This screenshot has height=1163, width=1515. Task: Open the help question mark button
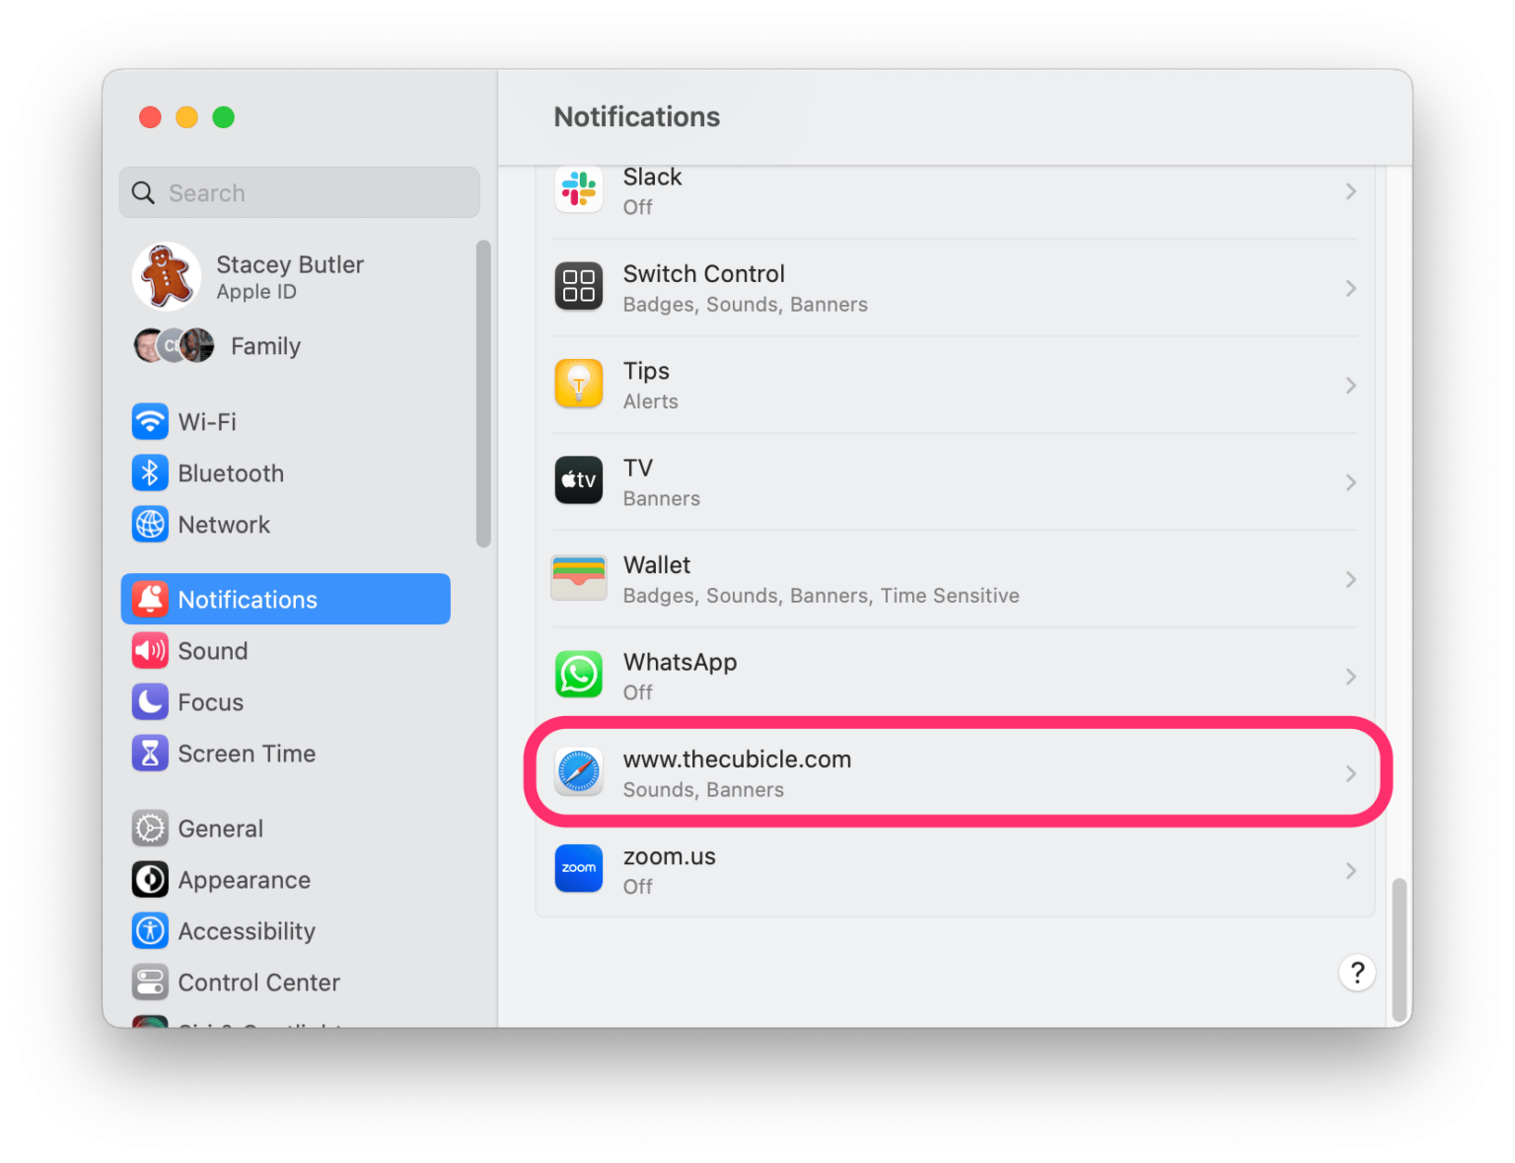(x=1357, y=973)
